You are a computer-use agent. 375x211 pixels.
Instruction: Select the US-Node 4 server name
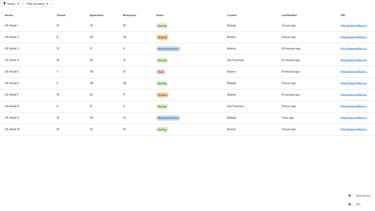(11, 60)
